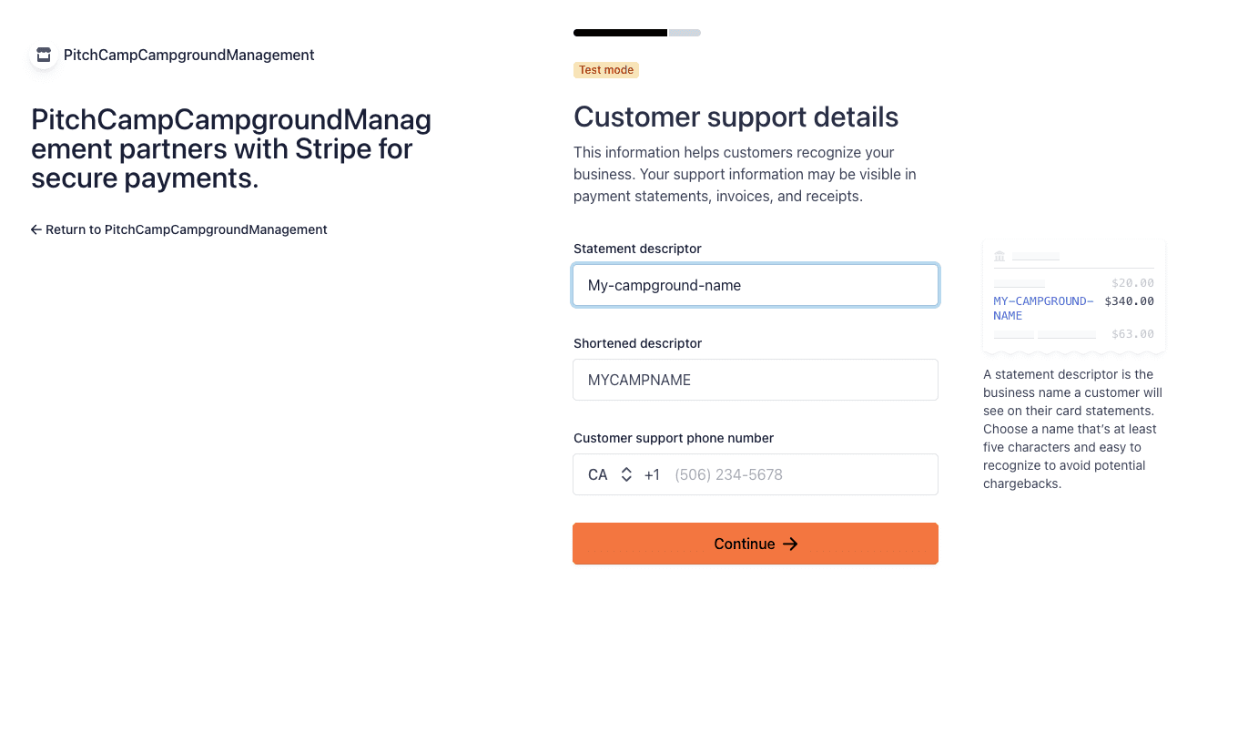
Task: Click the unfilled portion of progress bar
Action: [685, 33]
